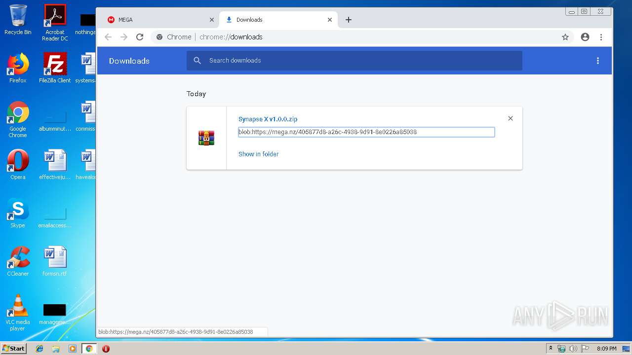Launch Skype from desktop
632x355 pixels.
coord(18,213)
